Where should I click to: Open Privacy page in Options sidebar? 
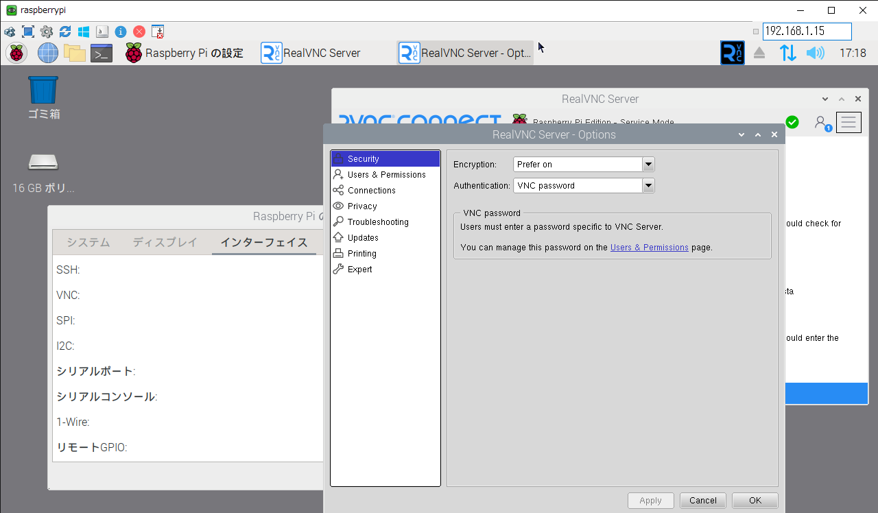(x=385, y=206)
